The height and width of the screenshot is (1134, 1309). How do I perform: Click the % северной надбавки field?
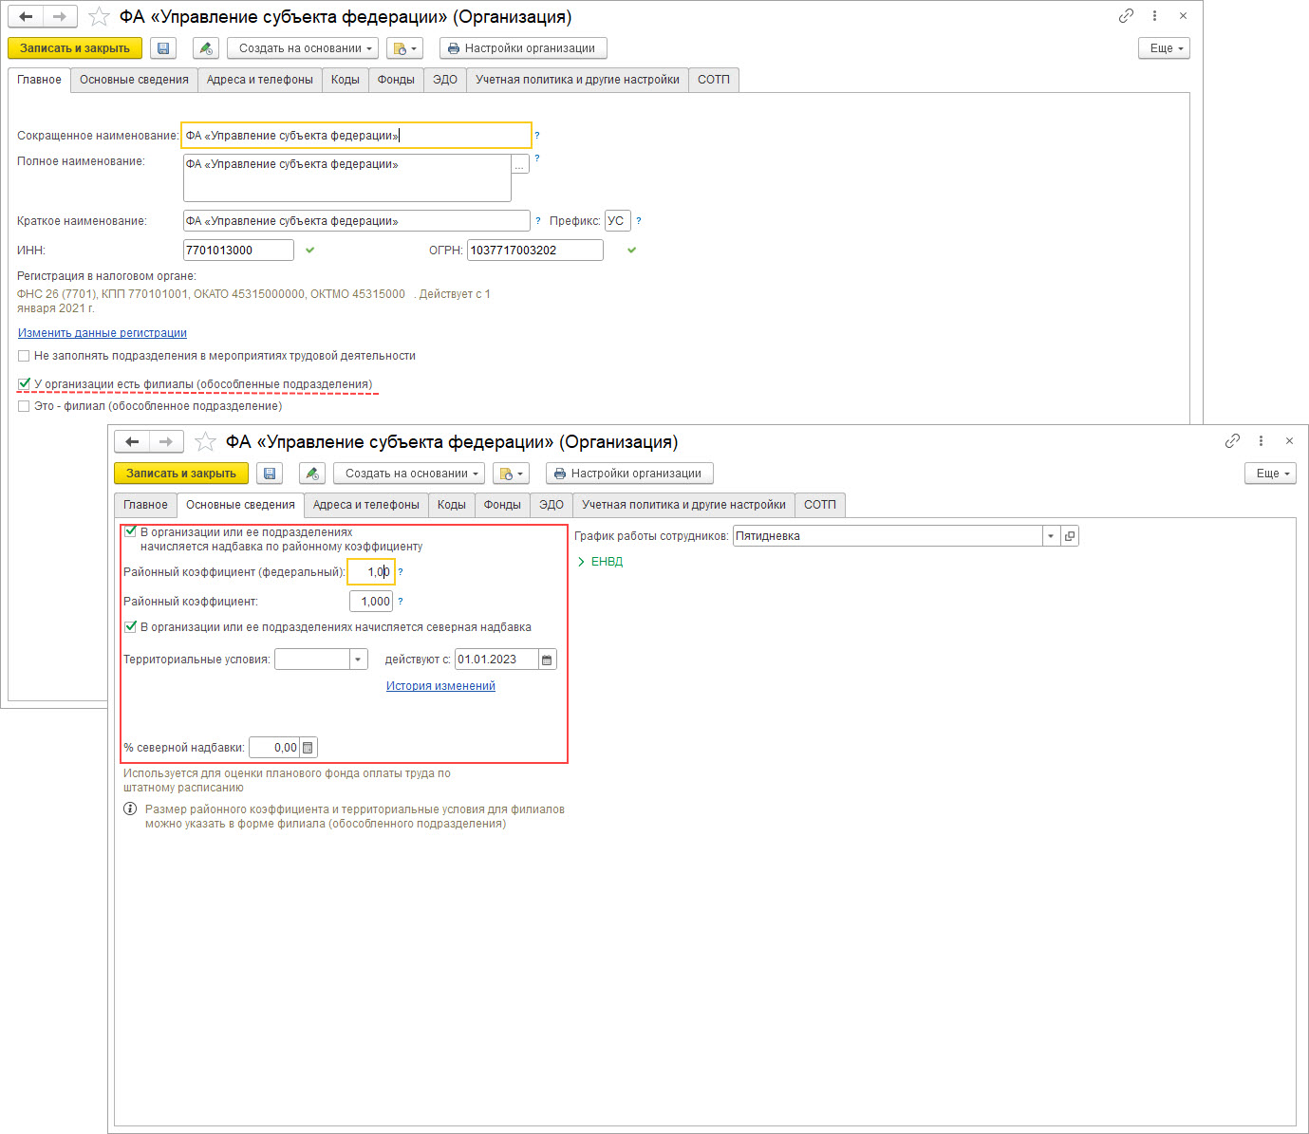tap(275, 748)
